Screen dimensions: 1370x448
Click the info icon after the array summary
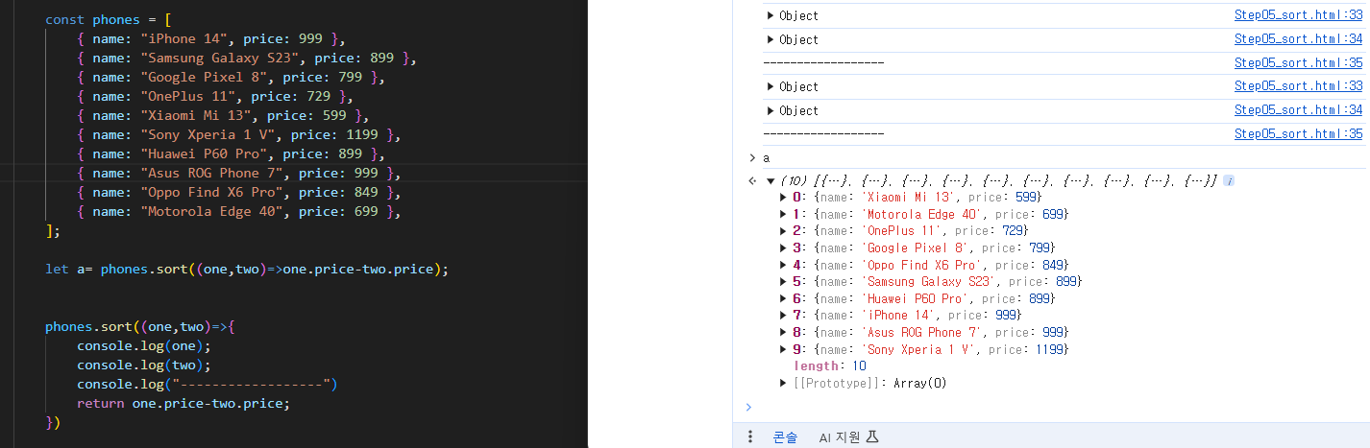click(1229, 180)
